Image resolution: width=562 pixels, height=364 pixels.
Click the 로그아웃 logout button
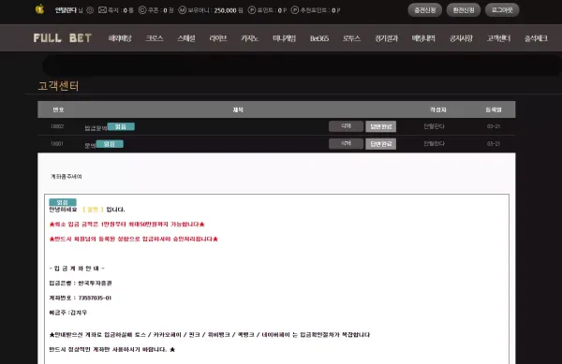(502, 10)
